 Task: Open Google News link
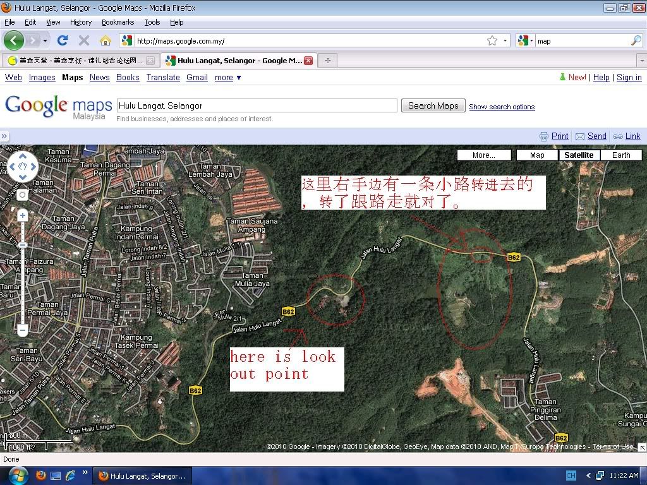[99, 77]
